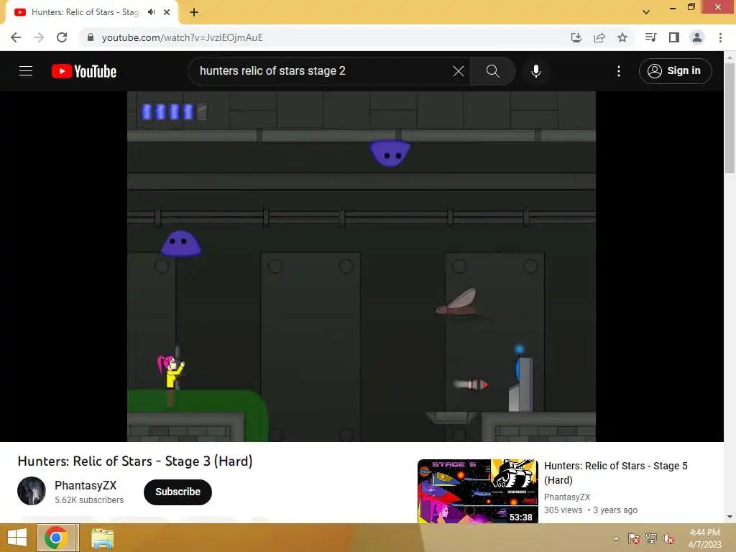This screenshot has width=736, height=552.
Task: Click the URL address bar
Action: [324, 37]
